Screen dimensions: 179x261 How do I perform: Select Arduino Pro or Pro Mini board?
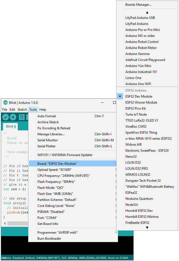click(147, 30)
